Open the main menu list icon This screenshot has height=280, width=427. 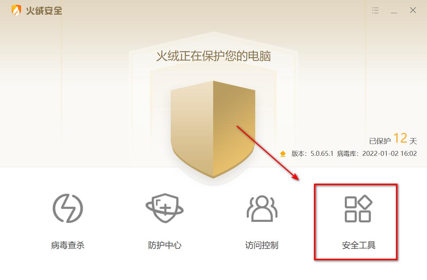(x=375, y=10)
